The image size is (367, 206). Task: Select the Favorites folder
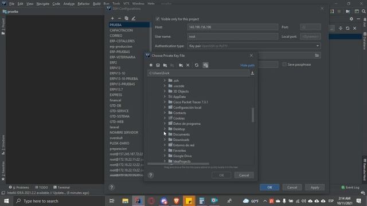coord(179,150)
